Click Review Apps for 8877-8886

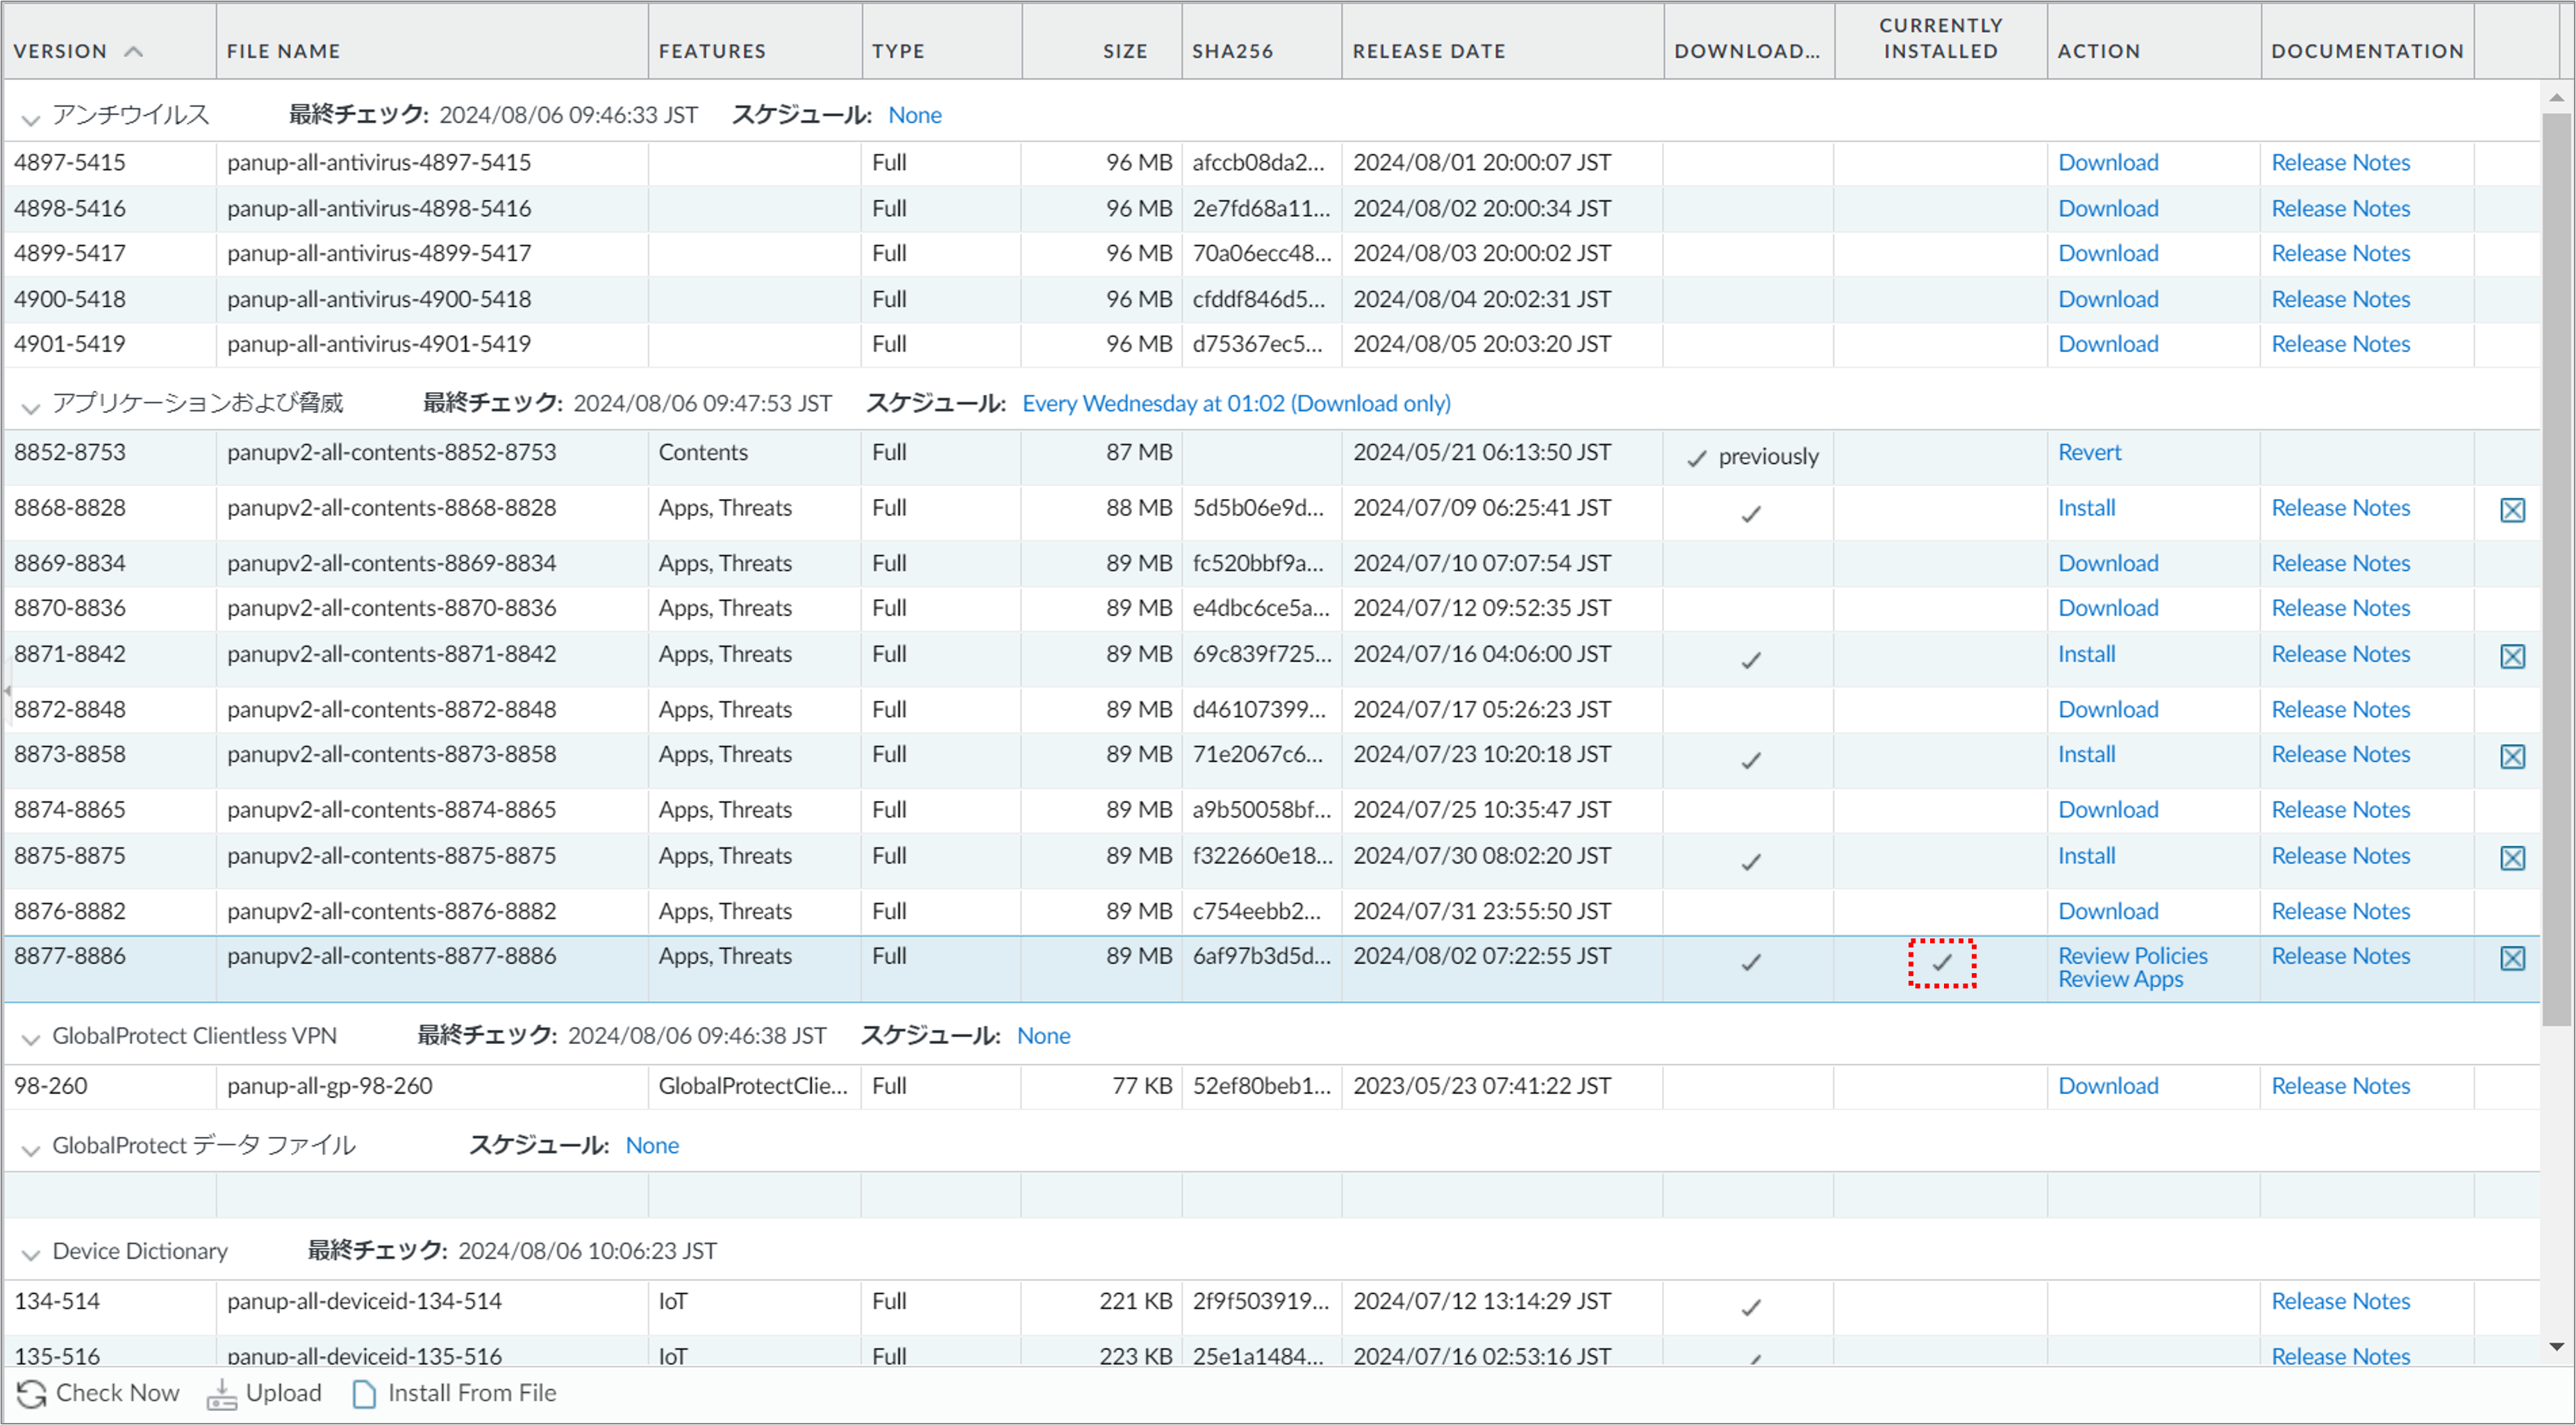click(x=2120, y=979)
